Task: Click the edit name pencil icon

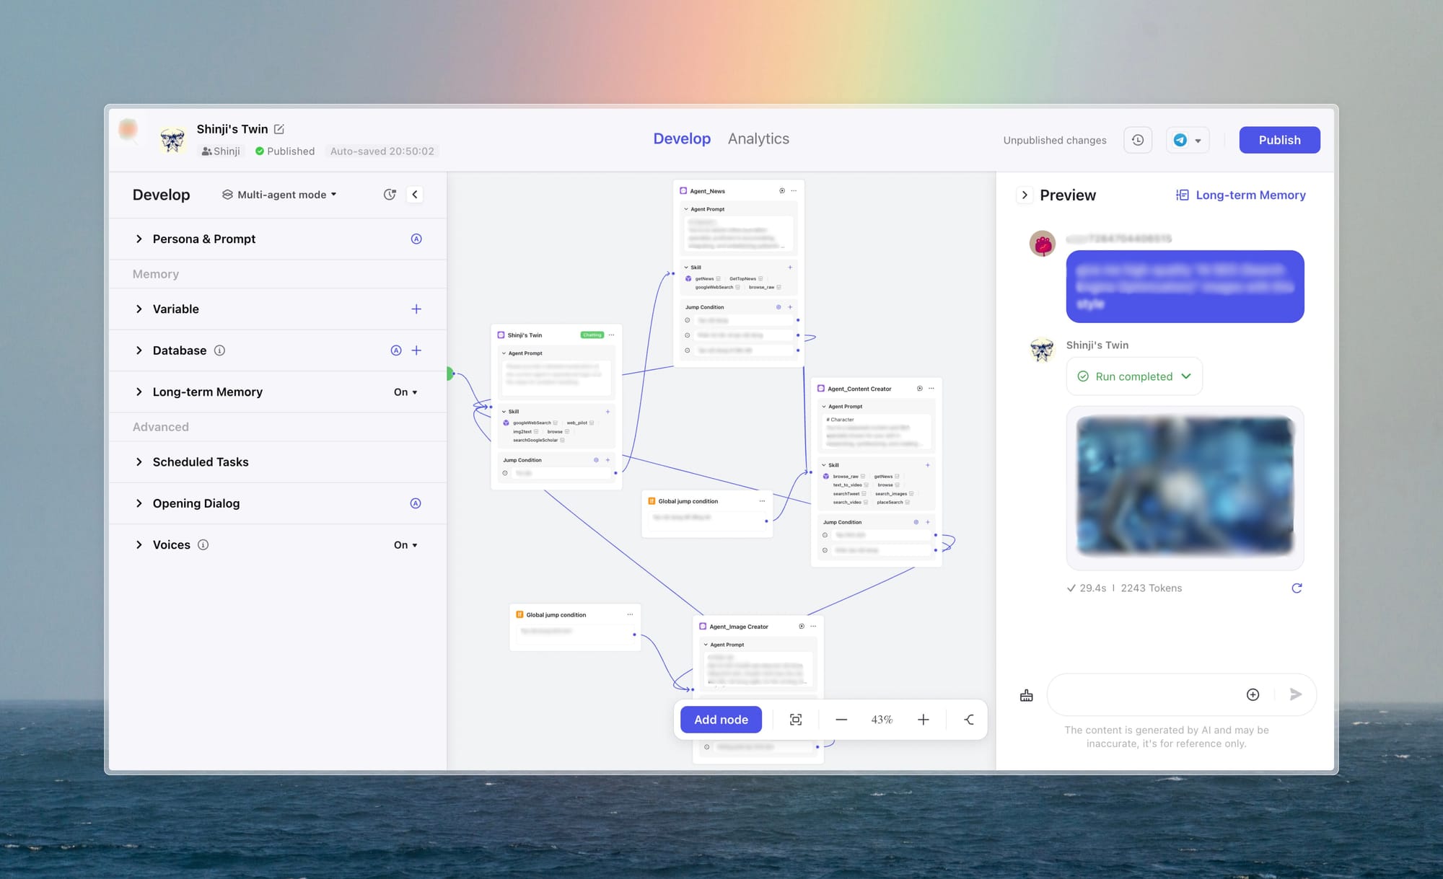Action: point(279,129)
